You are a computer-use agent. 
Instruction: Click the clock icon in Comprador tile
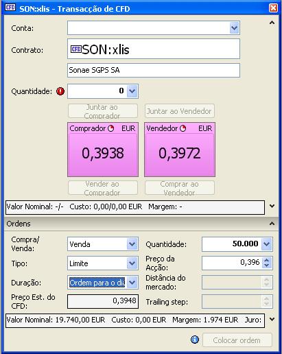(x=111, y=128)
